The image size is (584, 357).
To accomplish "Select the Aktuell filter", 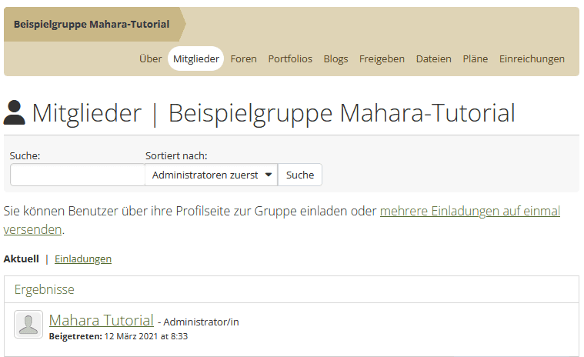I will coord(22,259).
